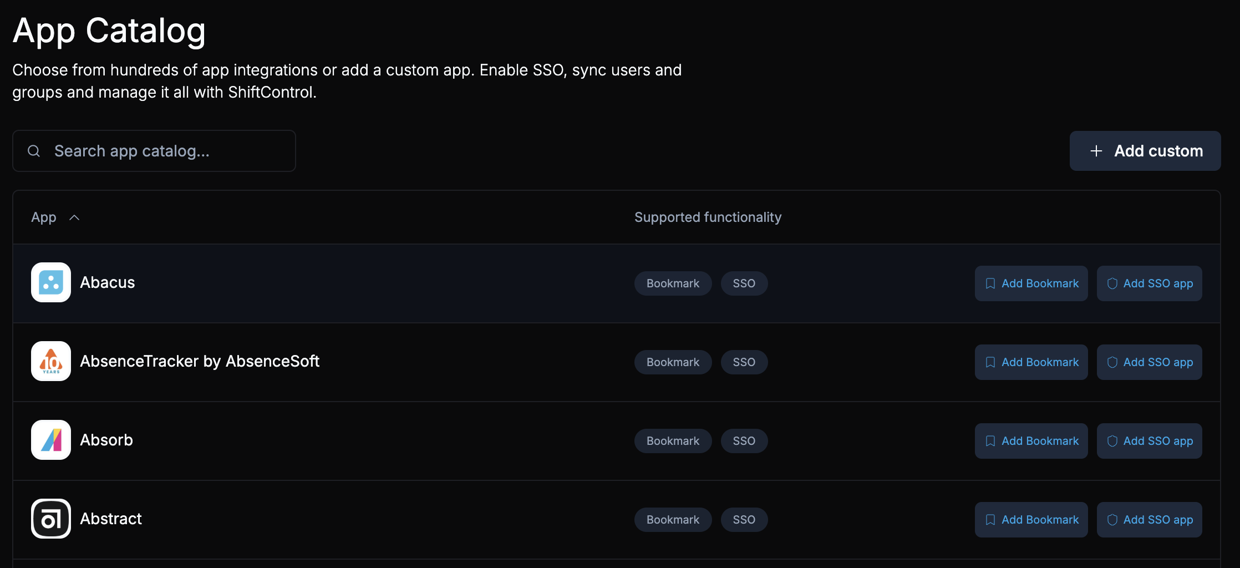Collapse the App sort chevron

[75, 217]
